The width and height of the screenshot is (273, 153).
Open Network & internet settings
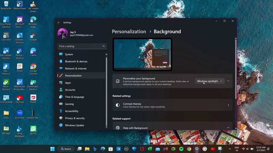pyautogui.click(x=81, y=68)
